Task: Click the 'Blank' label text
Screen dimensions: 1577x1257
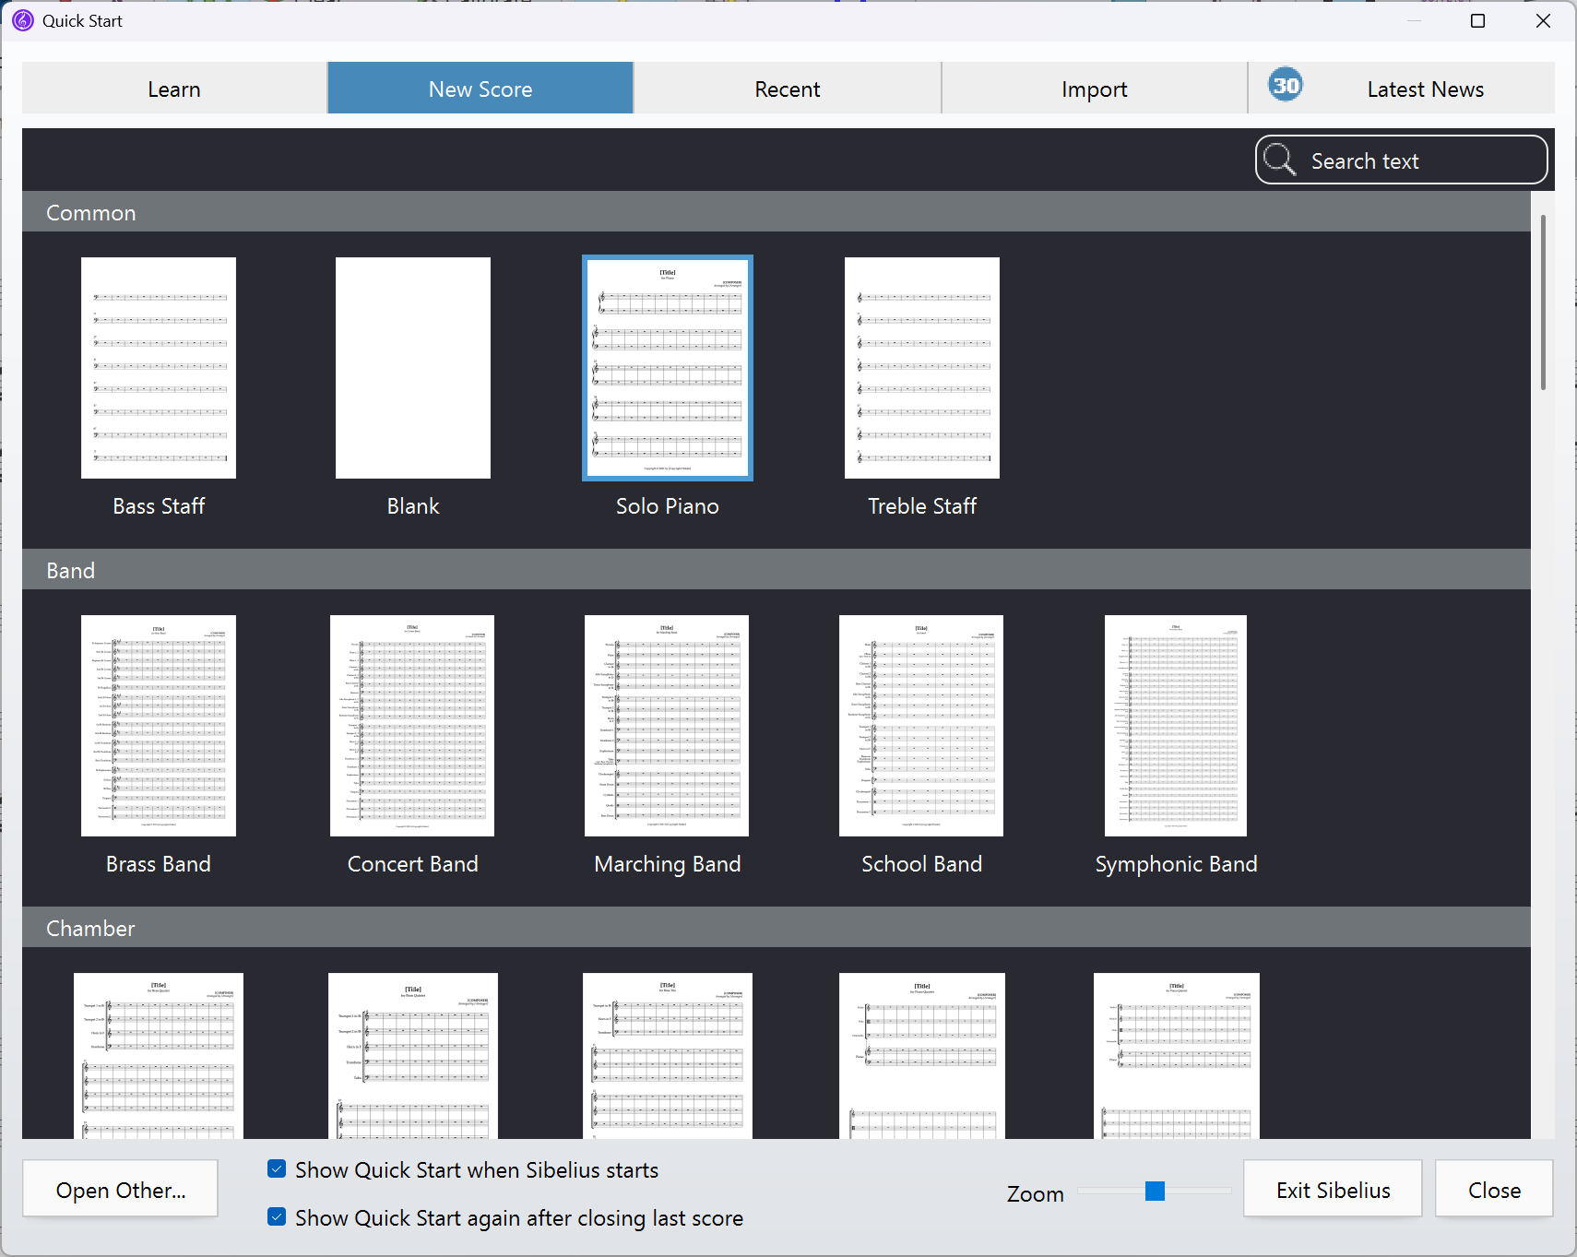Action: (413, 506)
